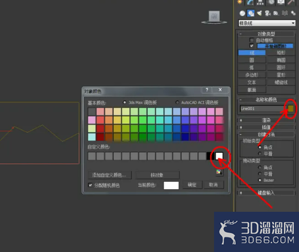Click the 开始新图形 highlighted button
The height and width of the screenshot is (252, 299).
(275, 46)
